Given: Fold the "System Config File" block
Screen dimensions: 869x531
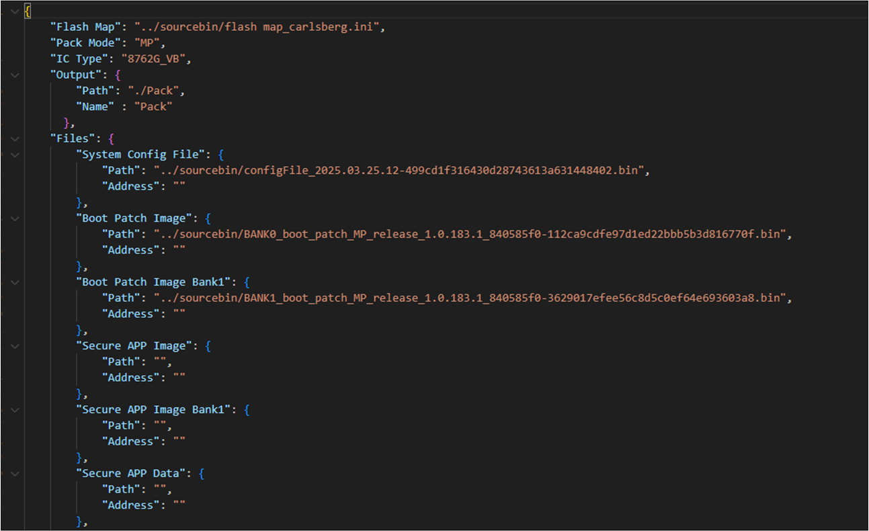Looking at the screenshot, I should [15, 155].
